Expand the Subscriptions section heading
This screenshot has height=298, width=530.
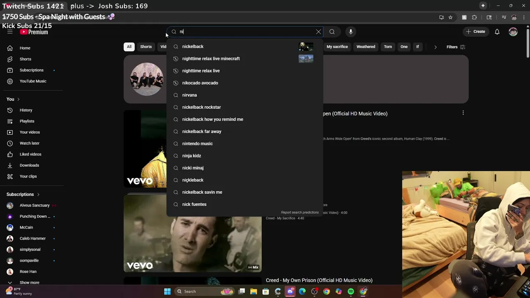click(x=23, y=195)
